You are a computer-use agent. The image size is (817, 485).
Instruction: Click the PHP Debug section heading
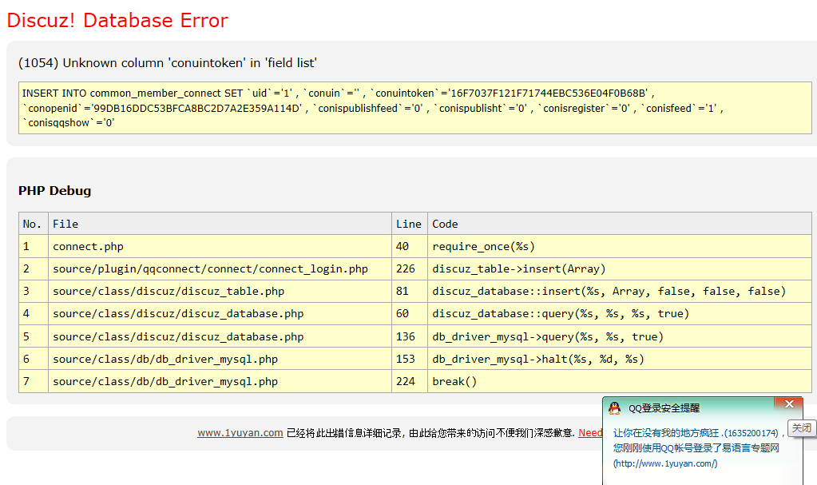(55, 191)
